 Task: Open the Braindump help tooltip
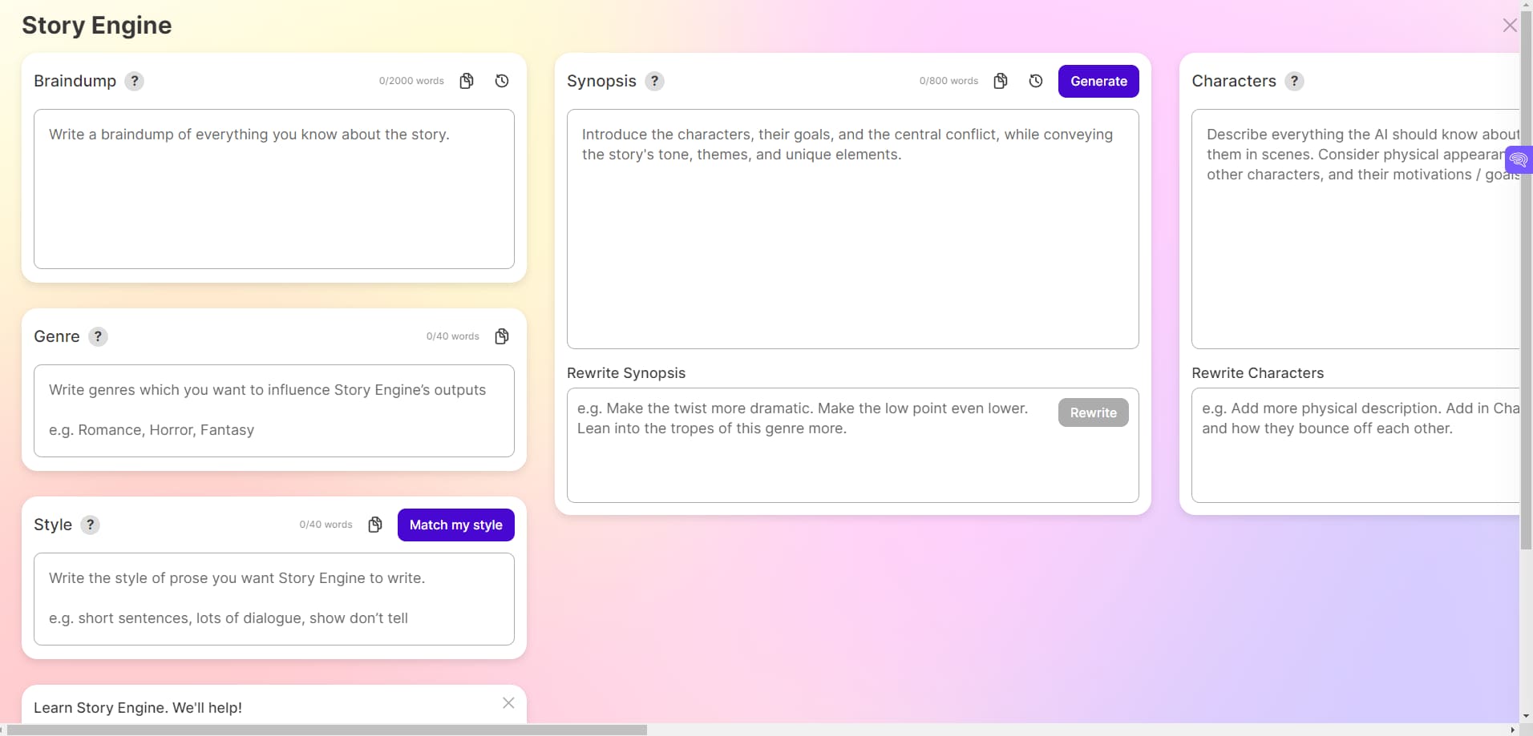click(x=134, y=81)
